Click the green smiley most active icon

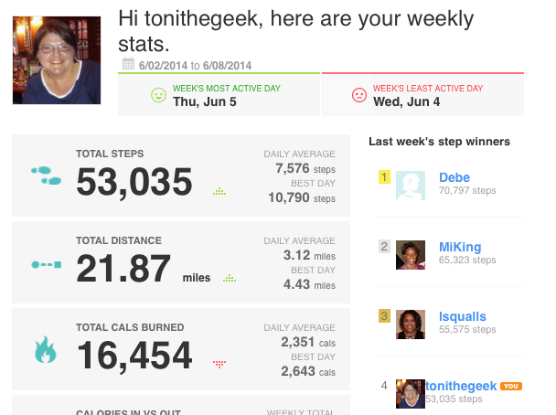pyautogui.click(x=158, y=95)
